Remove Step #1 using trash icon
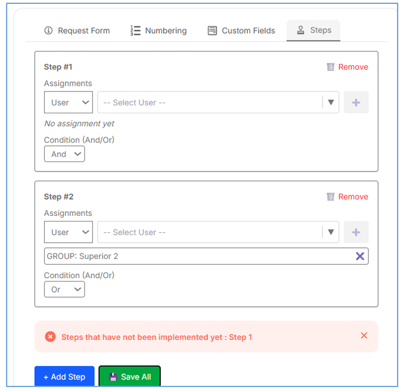 pos(330,67)
